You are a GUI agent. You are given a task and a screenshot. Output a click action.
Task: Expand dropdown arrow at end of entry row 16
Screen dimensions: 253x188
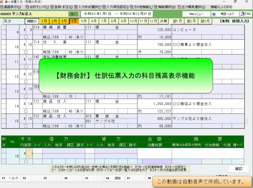(242, 161)
